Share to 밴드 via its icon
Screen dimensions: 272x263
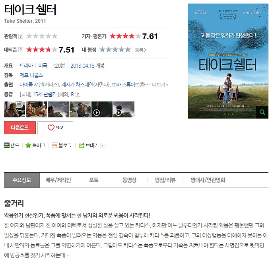click(x=7, y=145)
